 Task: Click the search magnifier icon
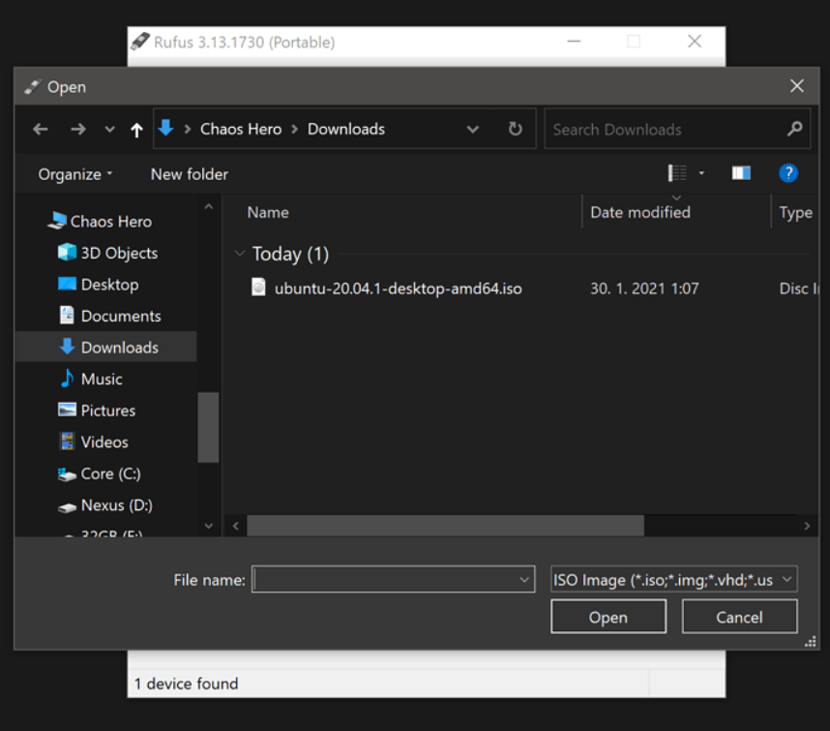pyautogui.click(x=794, y=129)
